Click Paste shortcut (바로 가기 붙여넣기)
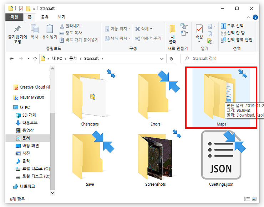The height and width of the screenshot is (207, 264). 79,40
